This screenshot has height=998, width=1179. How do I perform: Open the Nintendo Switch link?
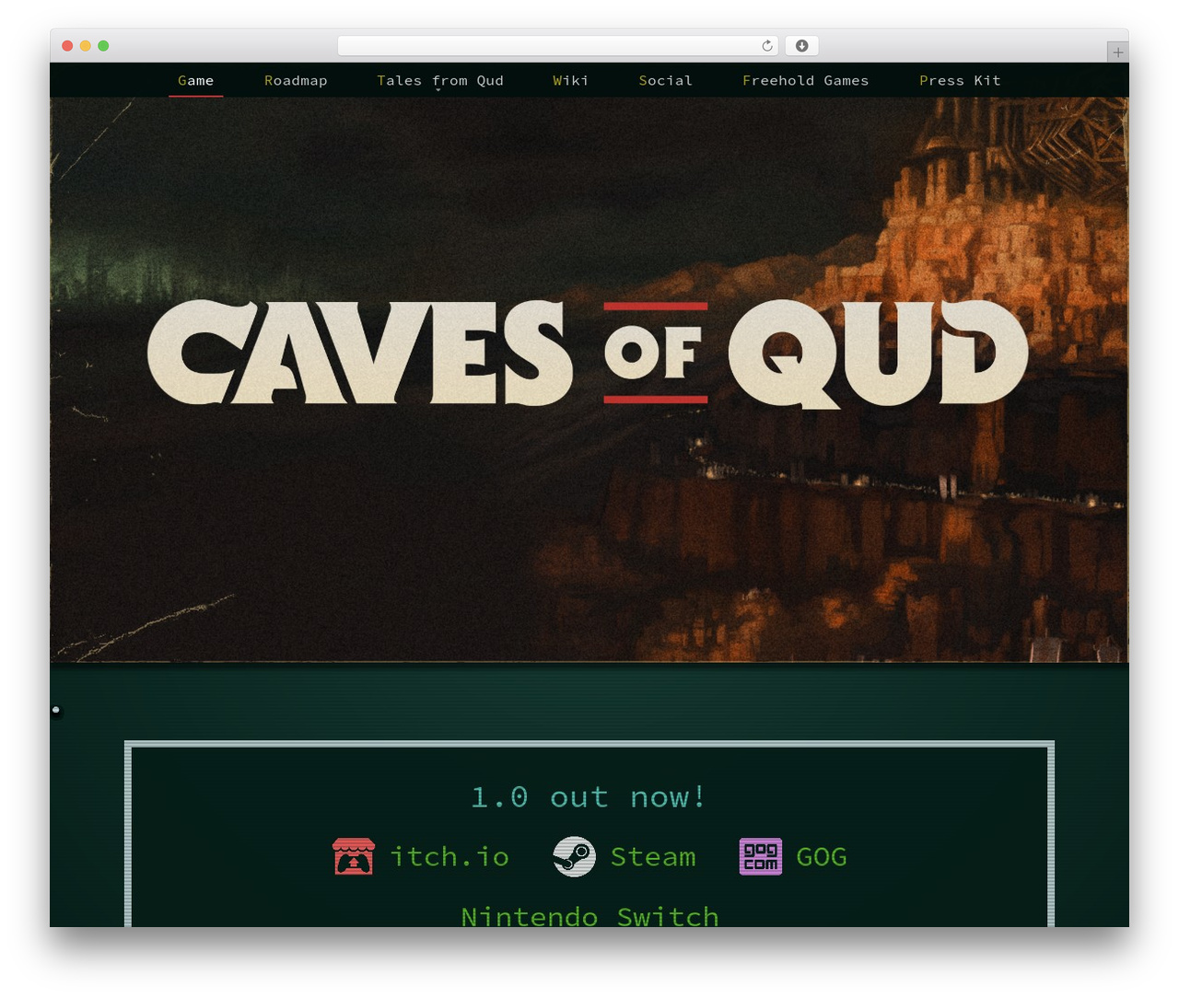589,916
